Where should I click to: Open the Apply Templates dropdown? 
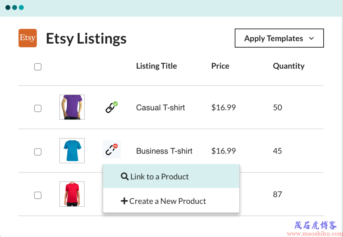click(279, 38)
